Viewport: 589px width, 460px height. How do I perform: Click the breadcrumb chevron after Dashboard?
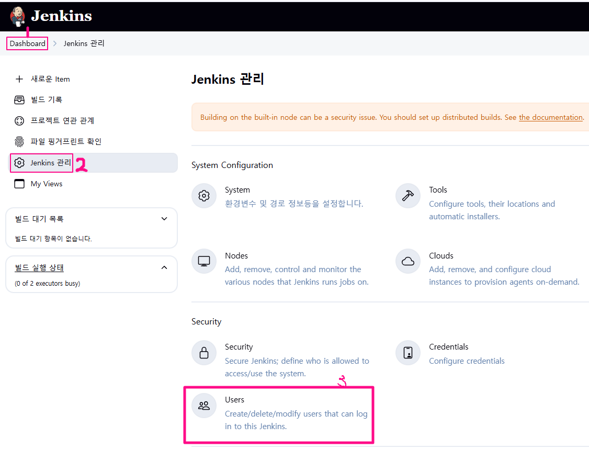click(55, 43)
